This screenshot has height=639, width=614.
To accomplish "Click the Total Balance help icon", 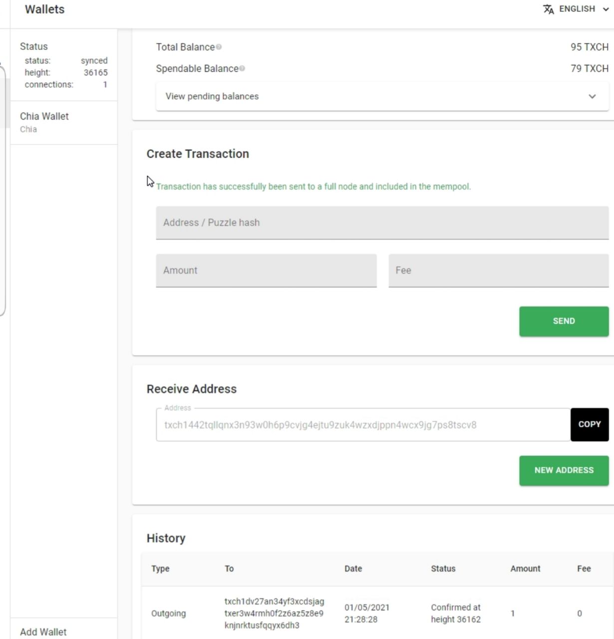I will (x=219, y=47).
